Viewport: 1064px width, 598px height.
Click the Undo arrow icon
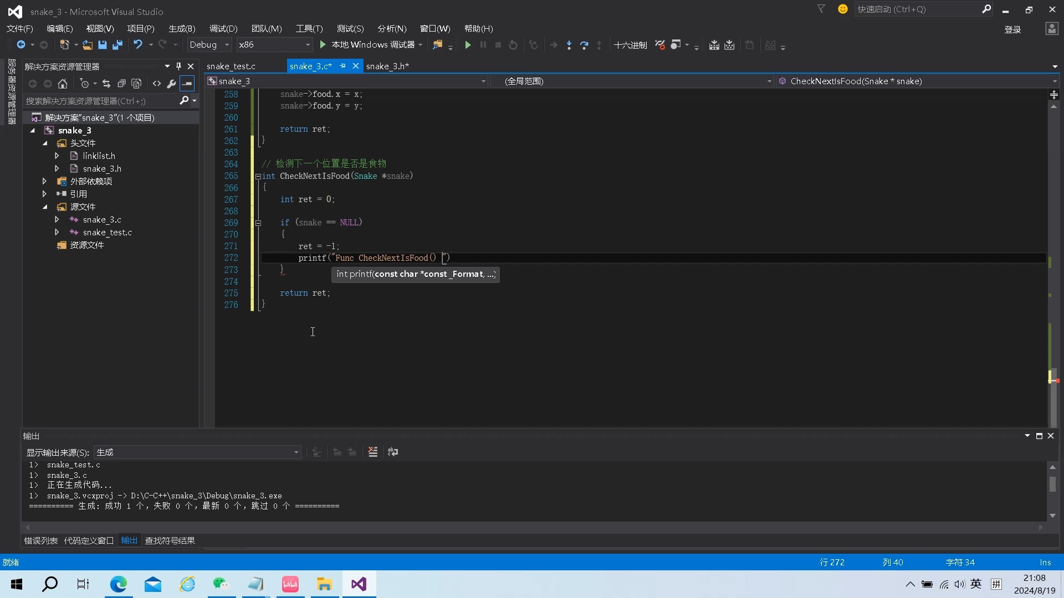pos(138,45)
